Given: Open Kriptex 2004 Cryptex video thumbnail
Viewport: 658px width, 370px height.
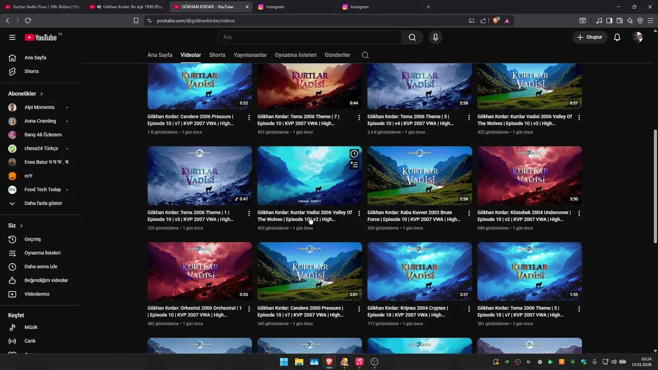Looking at the screenshot, I should click(x=419, y=271).
